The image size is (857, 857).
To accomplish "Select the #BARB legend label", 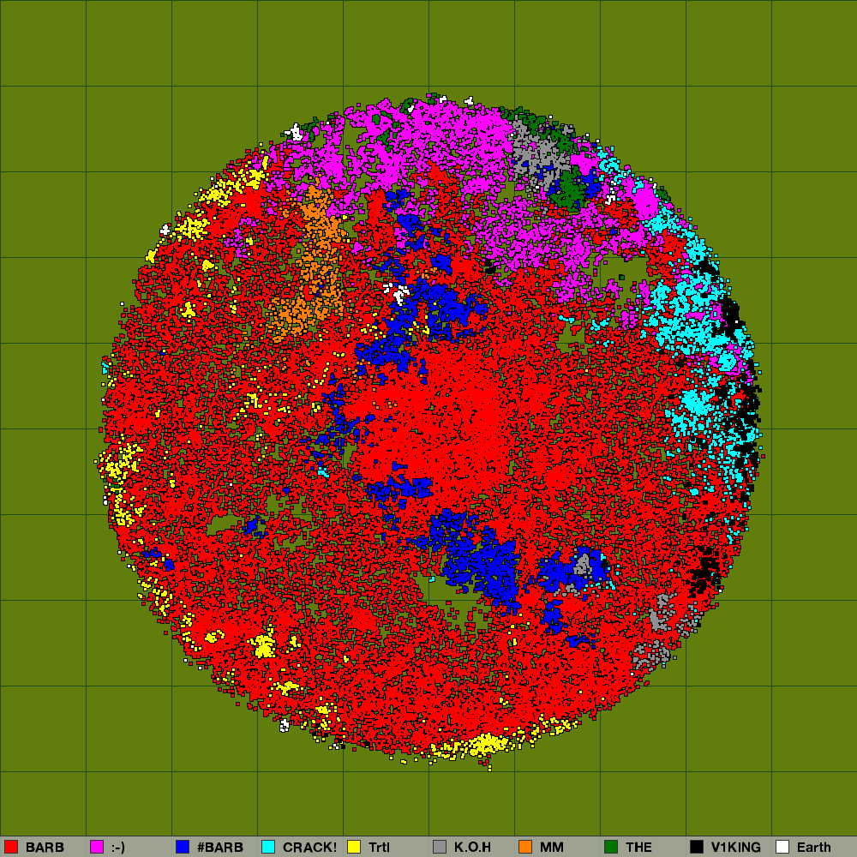I will point(220,847).
